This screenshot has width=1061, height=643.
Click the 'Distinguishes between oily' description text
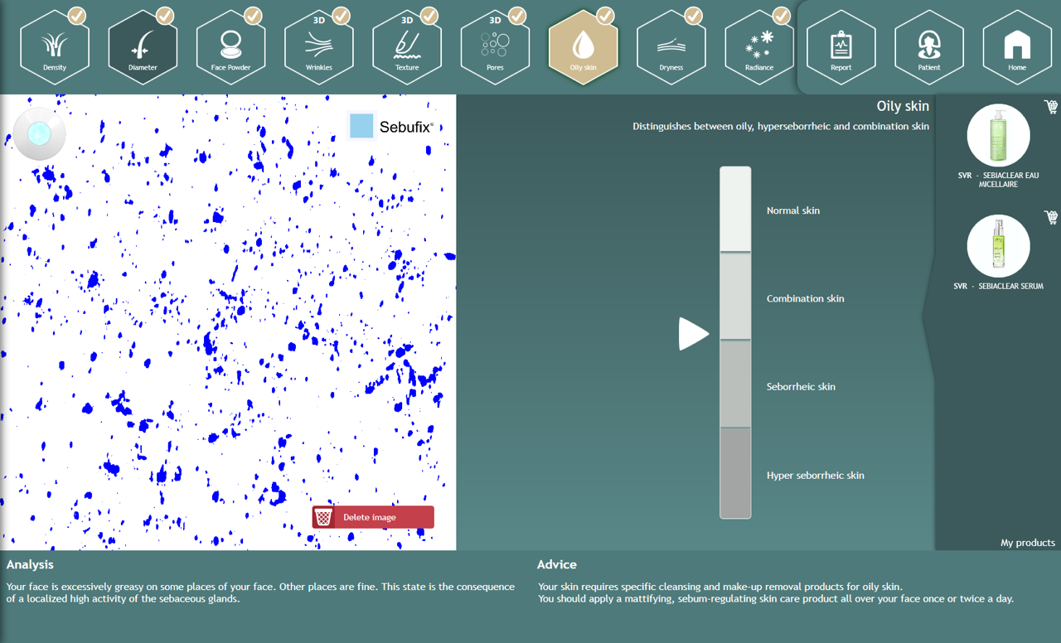coord(781,127)
